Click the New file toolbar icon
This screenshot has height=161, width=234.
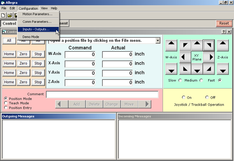point(3,15)
